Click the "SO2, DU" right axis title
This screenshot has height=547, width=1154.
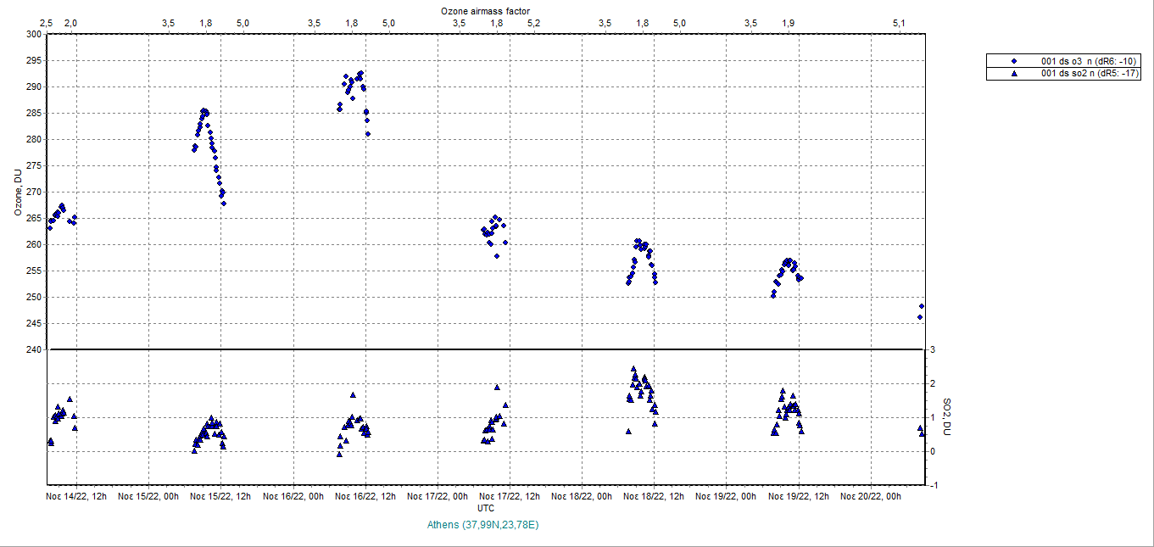coord(947,416)
